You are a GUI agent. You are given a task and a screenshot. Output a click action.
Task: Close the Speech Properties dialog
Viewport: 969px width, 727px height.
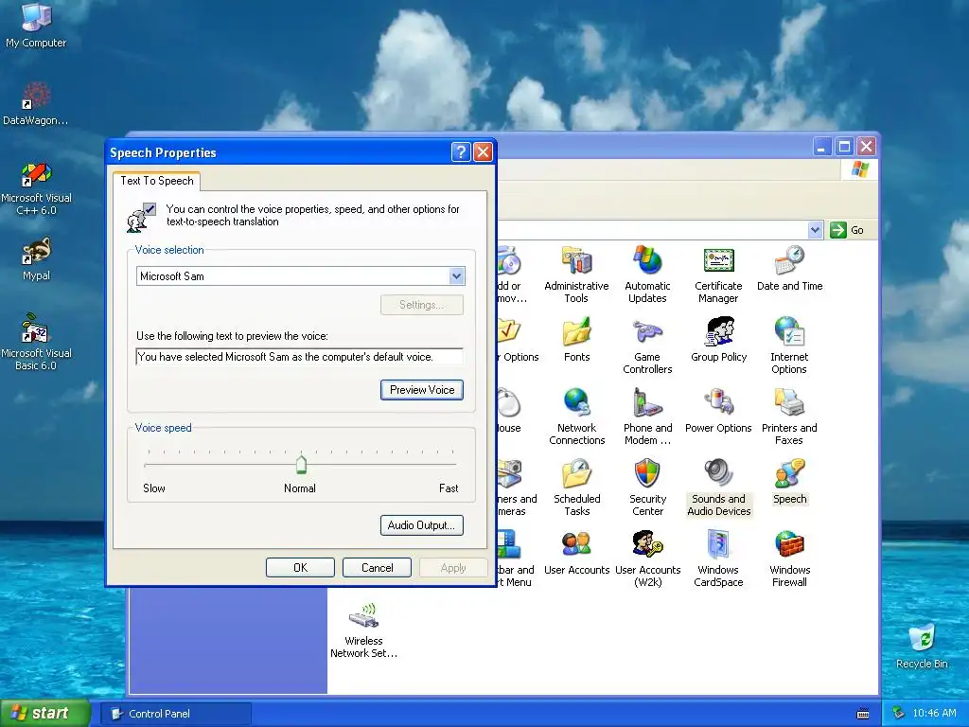[x=483, y=151]
